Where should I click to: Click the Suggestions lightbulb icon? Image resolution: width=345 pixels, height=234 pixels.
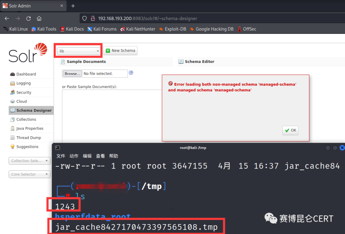[x=12, y=147]
